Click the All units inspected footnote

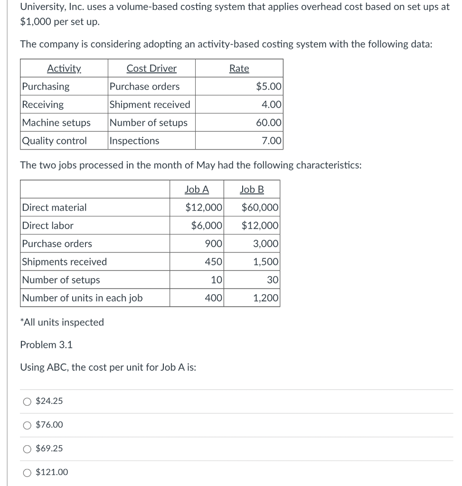[x=61, y=322]
